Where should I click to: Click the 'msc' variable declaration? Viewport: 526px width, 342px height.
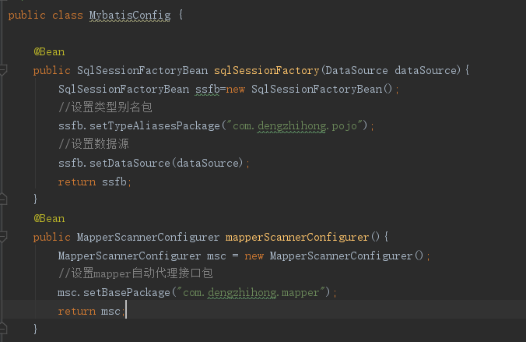pyautogui.click(x=216, y=256)
